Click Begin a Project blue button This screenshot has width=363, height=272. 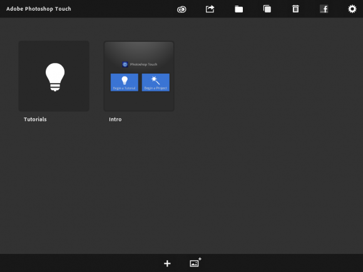pos(156,83)
